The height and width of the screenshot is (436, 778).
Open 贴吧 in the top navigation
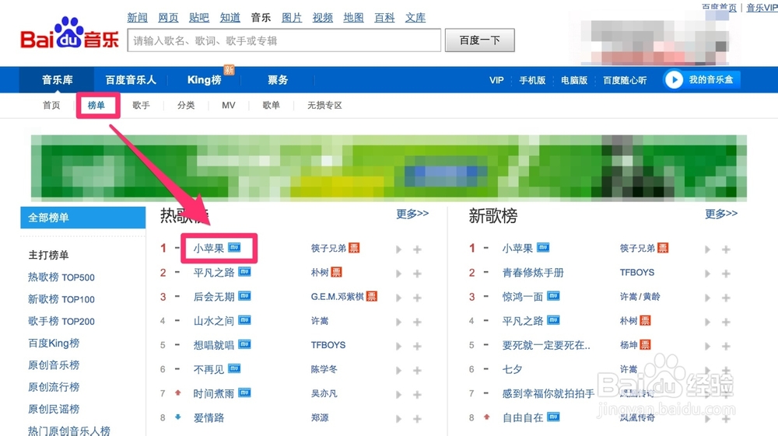[x=199, y=18]
